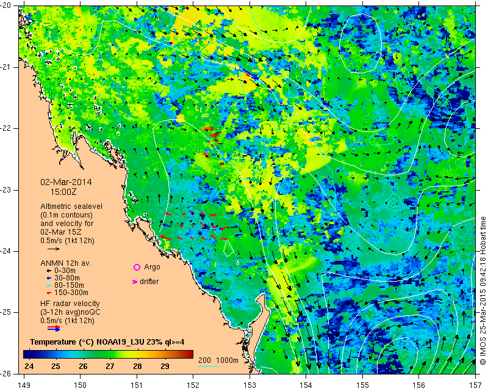488x391 pixels.
Task: Click the colorbar tick label 24
Action: click(29, 366)
